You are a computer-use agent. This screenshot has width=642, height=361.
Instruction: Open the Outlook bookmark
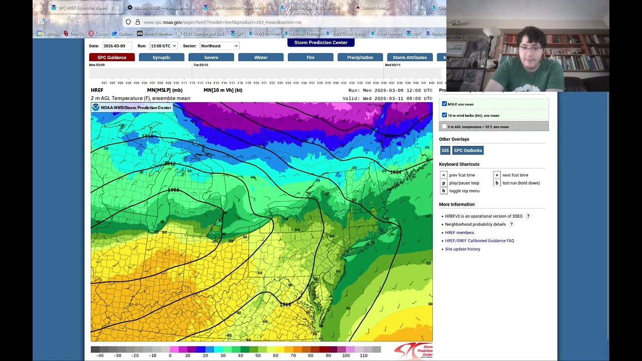(x=123, y=34)
